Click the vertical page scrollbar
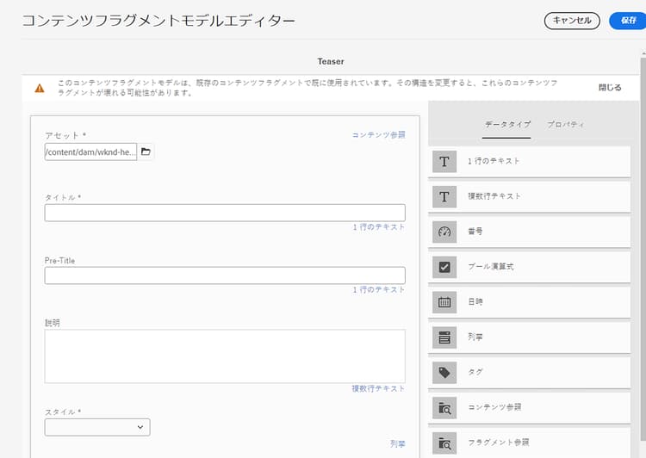The image size is (646, 458). 643,249
